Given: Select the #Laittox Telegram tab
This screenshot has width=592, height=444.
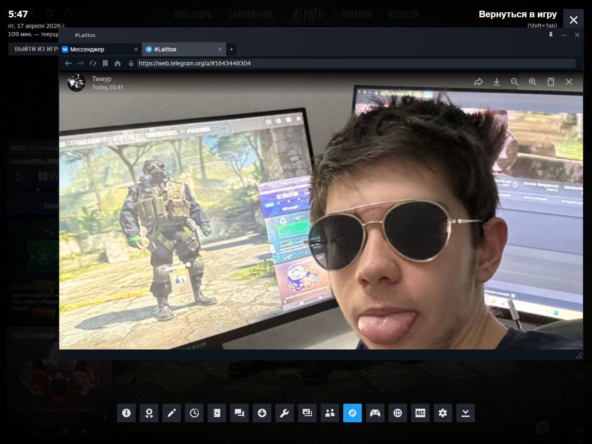Looking at the screenshot, I should 184,49.
